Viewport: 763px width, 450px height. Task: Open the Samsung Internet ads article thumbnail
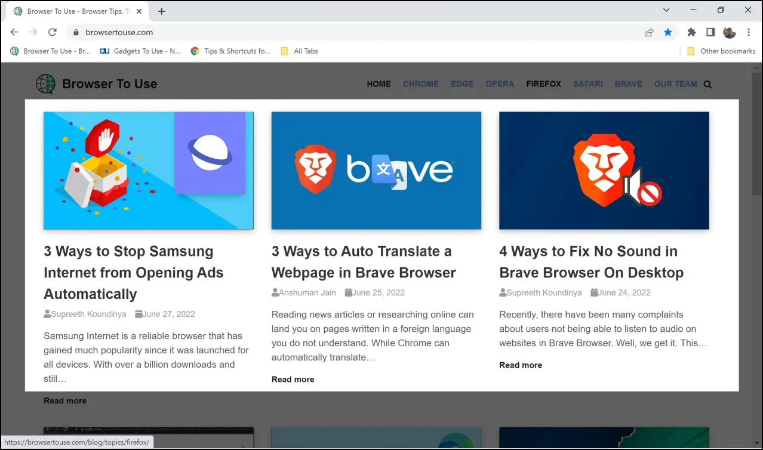click(149, 171)
